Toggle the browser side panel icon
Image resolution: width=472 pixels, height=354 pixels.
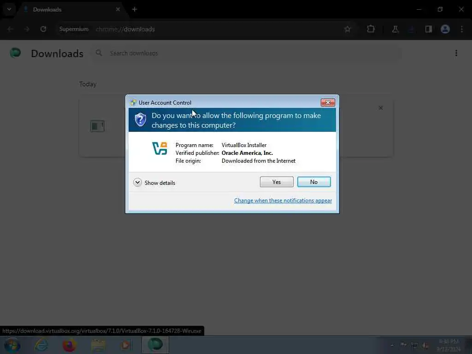428,29
